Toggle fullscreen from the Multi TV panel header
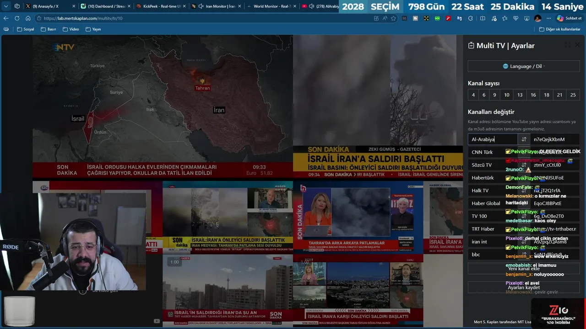This screenshot has height=329, width=586. click(x=567, y=45)
